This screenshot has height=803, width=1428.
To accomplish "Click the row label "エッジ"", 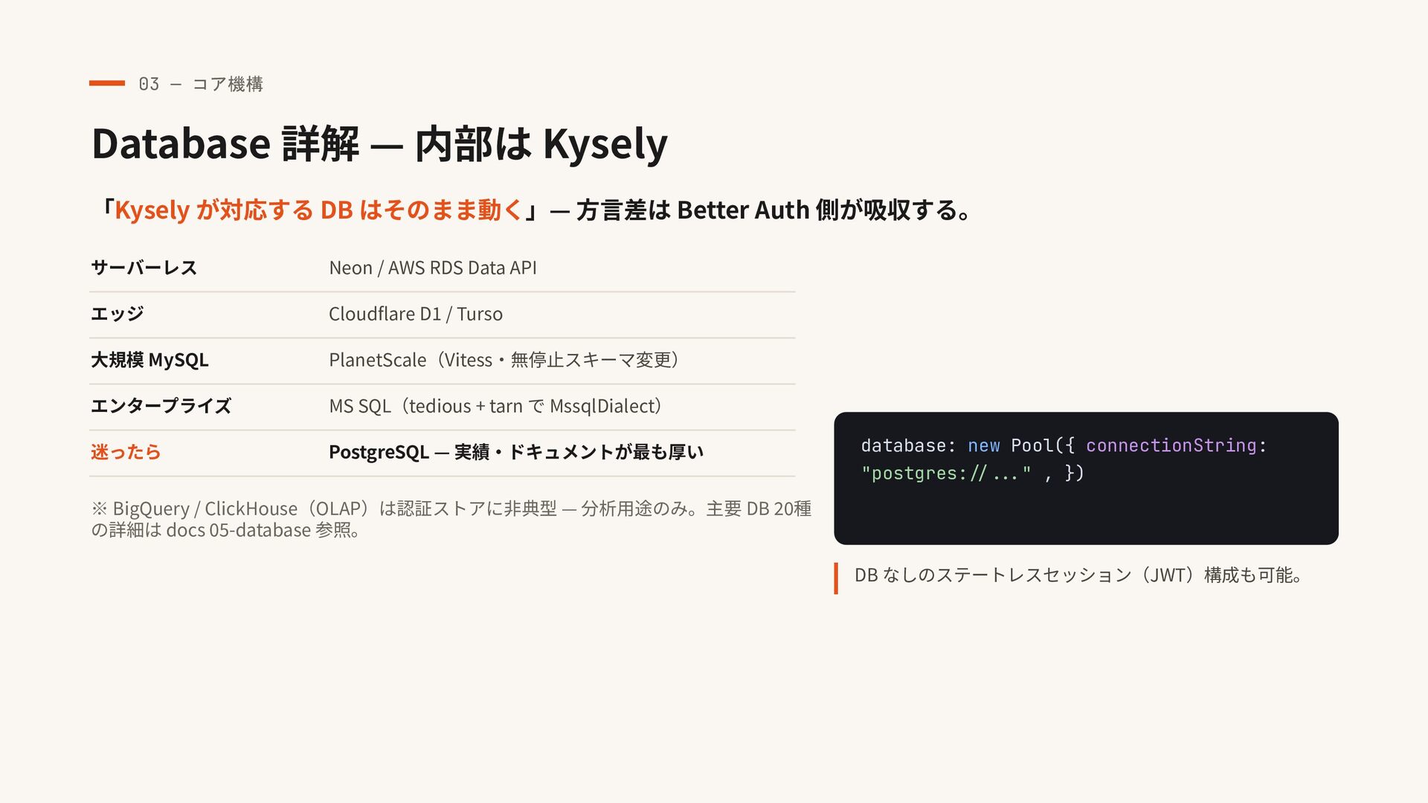I will [x=117, y=314].
